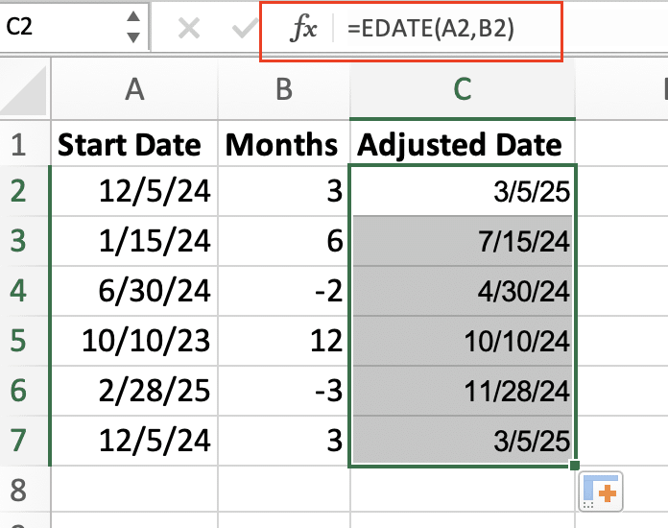Click the Name Box showing C2
668x528 pixels.
(x=58, y=29)
